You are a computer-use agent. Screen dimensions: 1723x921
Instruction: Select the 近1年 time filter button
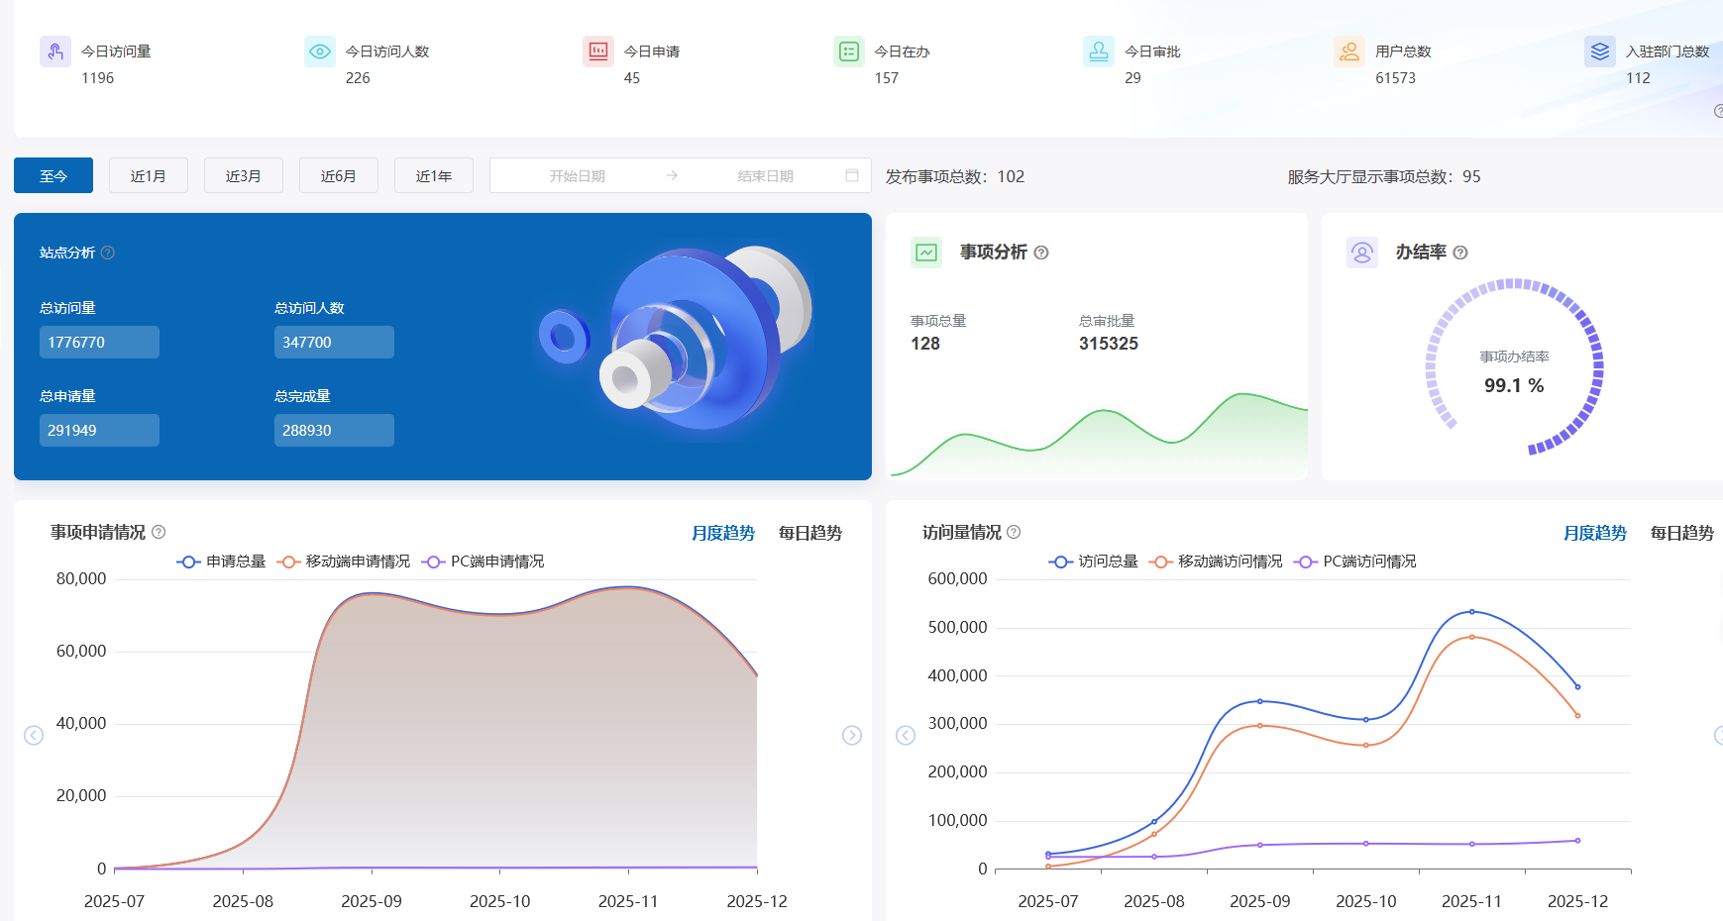tap(434, 175)
